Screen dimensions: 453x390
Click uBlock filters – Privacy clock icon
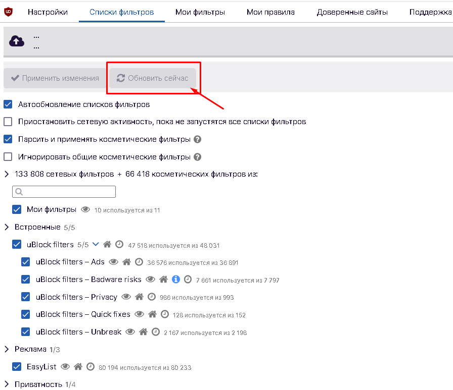tap(152, 297)
